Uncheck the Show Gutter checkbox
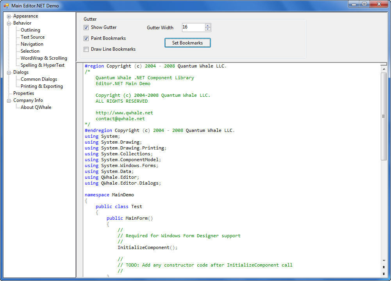This screenshot has width=391, height=281. (86, 27)
